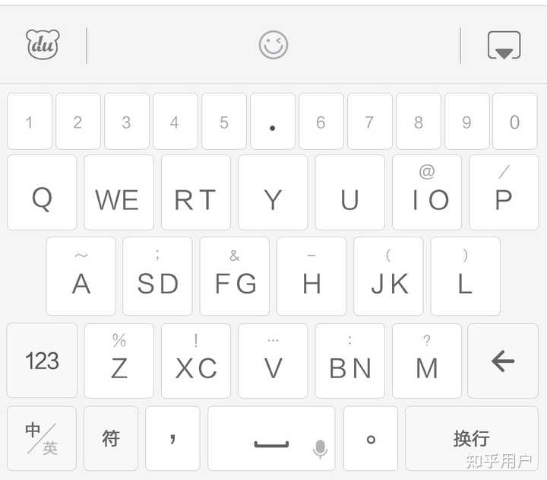Tap the comma punctuation key

pyautogui.click(x=172, y=439)
